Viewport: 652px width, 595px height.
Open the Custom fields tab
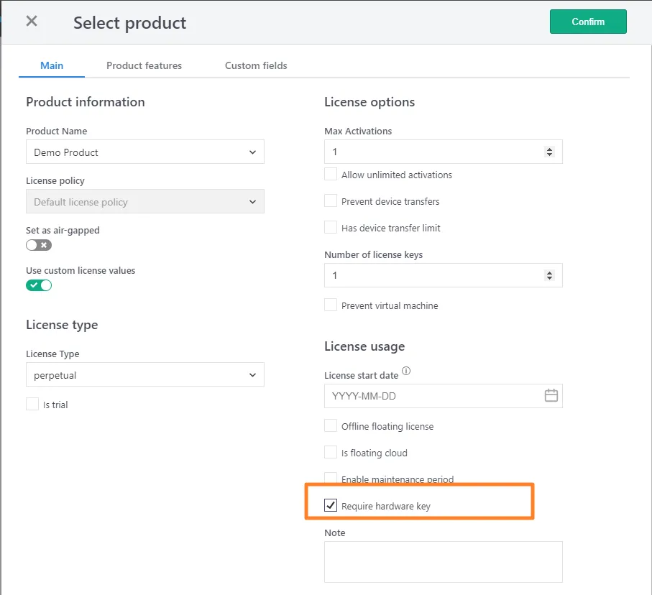256,65
